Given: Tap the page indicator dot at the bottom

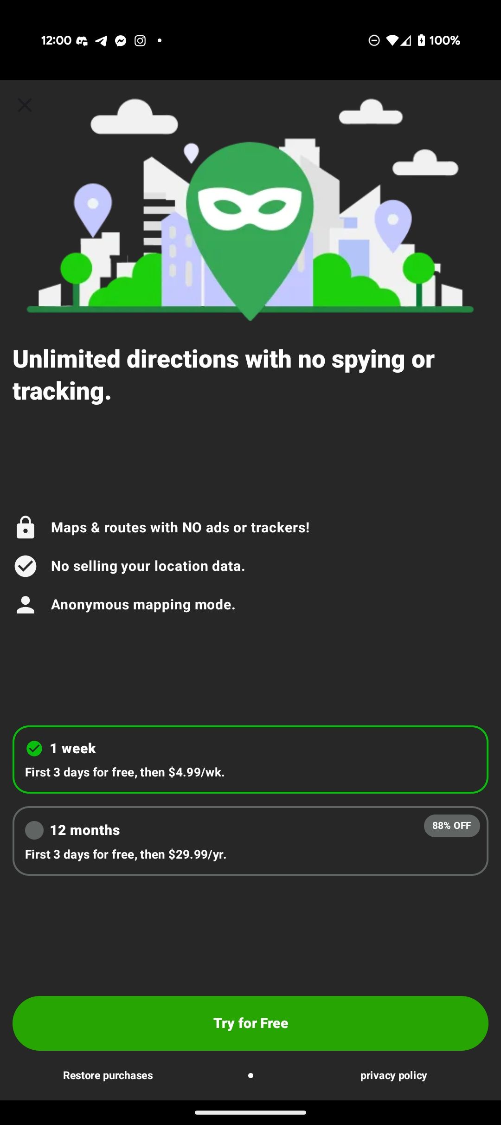Looking at the screenshot, I should coord(250,1075).
